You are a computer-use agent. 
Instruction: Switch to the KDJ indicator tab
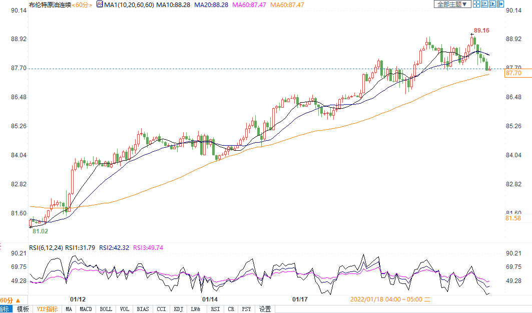(x=178, y=309)
